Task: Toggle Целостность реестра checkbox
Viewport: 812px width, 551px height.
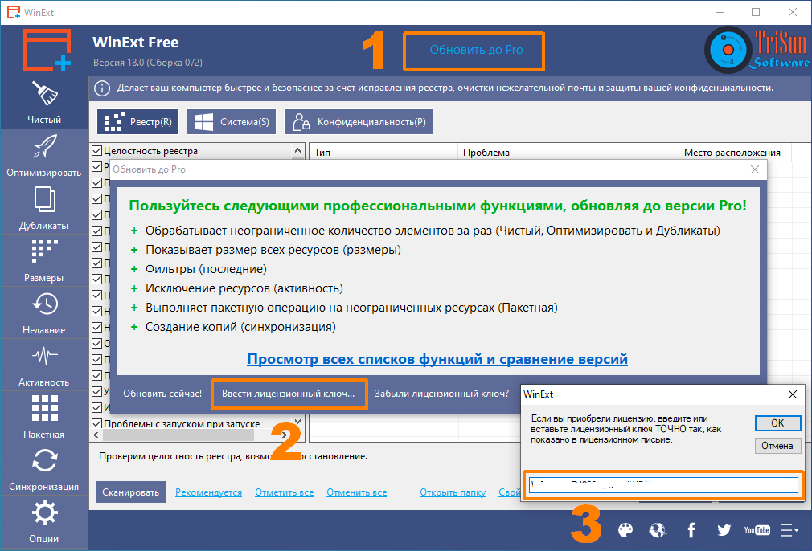Action: 96,150
